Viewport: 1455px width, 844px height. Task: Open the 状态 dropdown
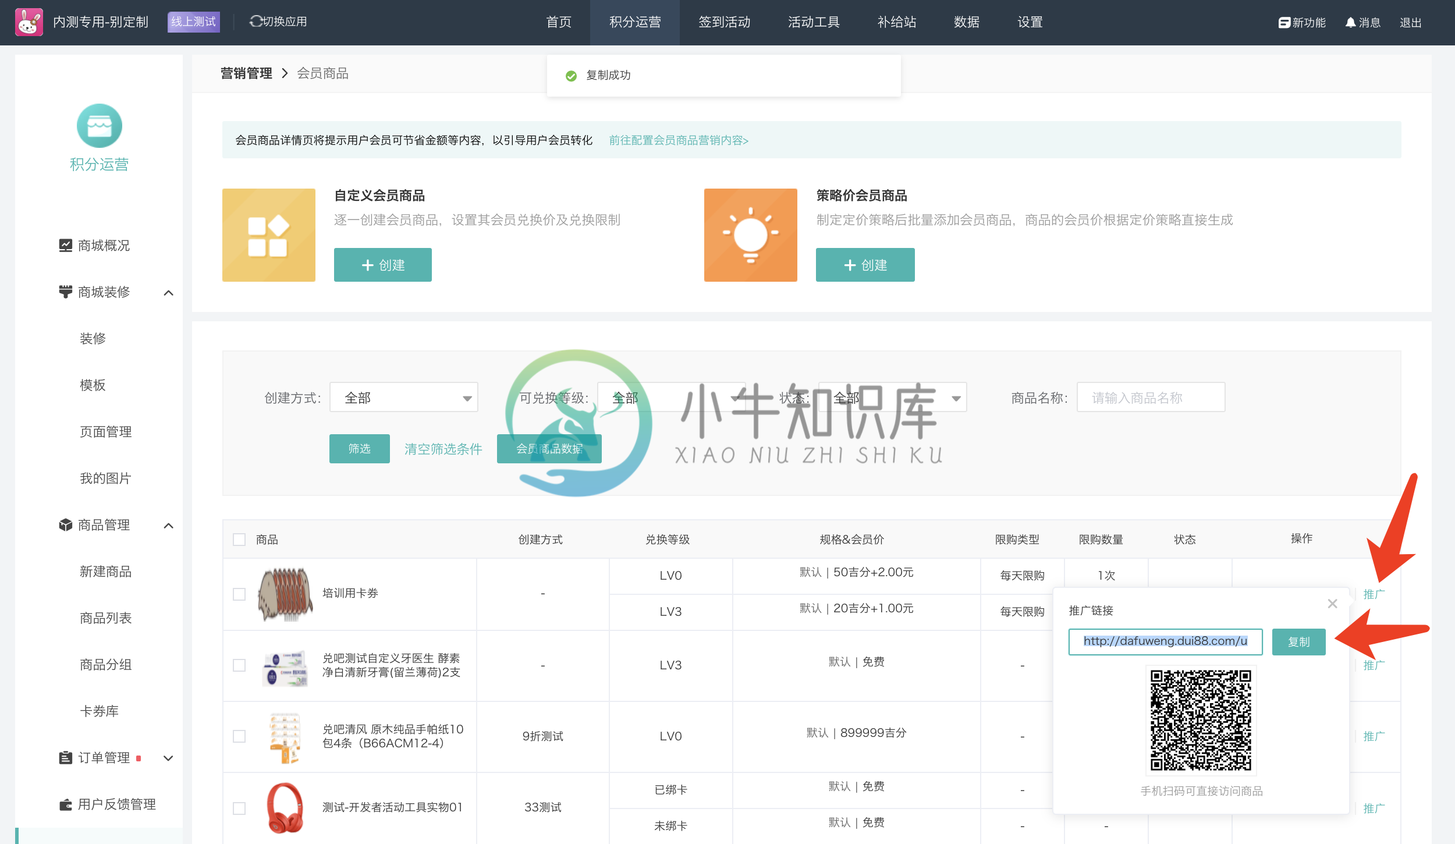coord(893,398)
